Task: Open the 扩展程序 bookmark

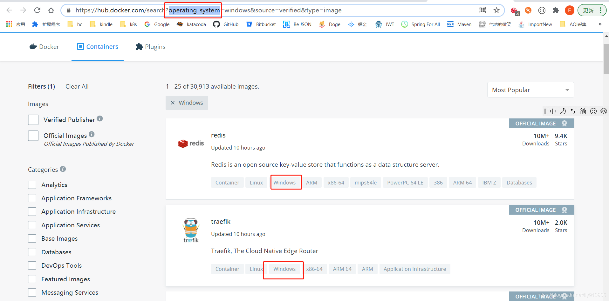Action: (x=46, y=24)
